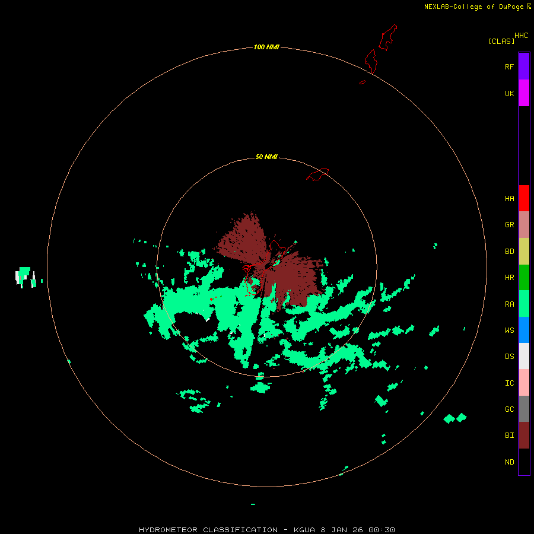The image size is (534, 534).
Task: Select the GR legend label text
Action: [510, 224]
